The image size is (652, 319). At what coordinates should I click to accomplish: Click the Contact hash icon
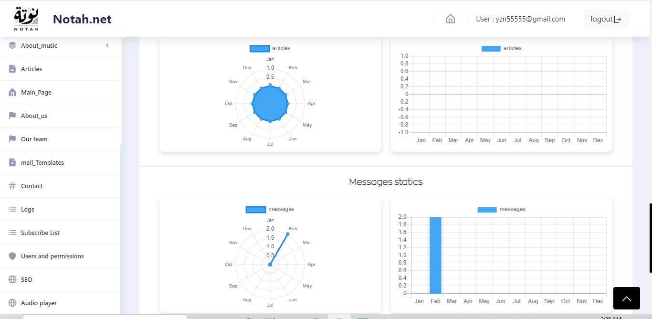click(x=12, y=186)
